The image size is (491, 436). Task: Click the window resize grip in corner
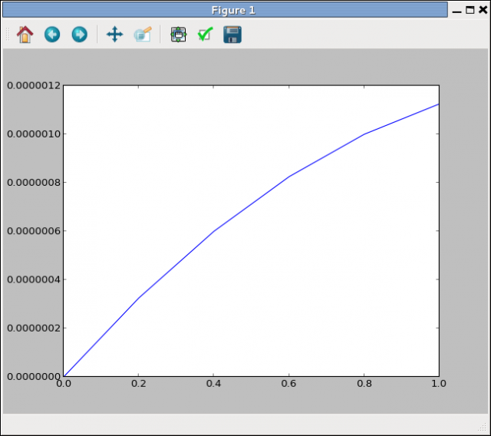(x=483, y=428)
